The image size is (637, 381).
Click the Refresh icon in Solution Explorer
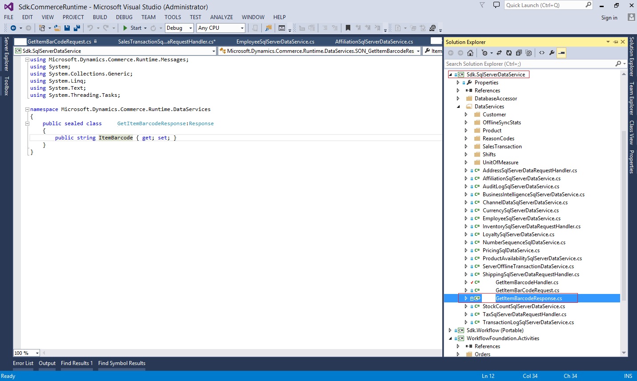point(509,53)
